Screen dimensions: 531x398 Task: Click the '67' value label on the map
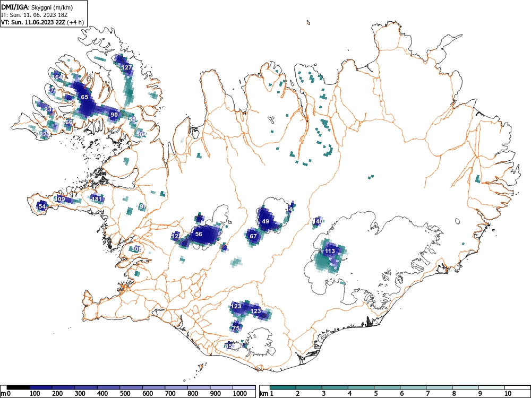(253, 236)
